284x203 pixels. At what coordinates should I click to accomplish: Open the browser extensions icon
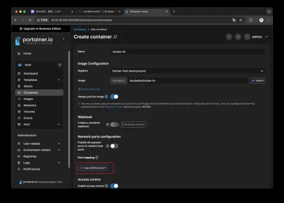point(251,20)
